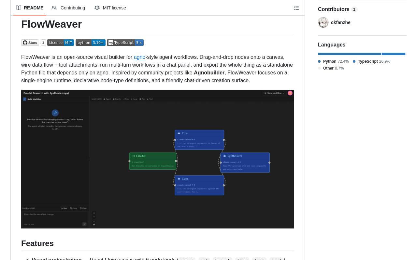This screenshot has width=417, height=260.
Task: Click the "Other 0.7%" language entry
Action: pos(331,68)
